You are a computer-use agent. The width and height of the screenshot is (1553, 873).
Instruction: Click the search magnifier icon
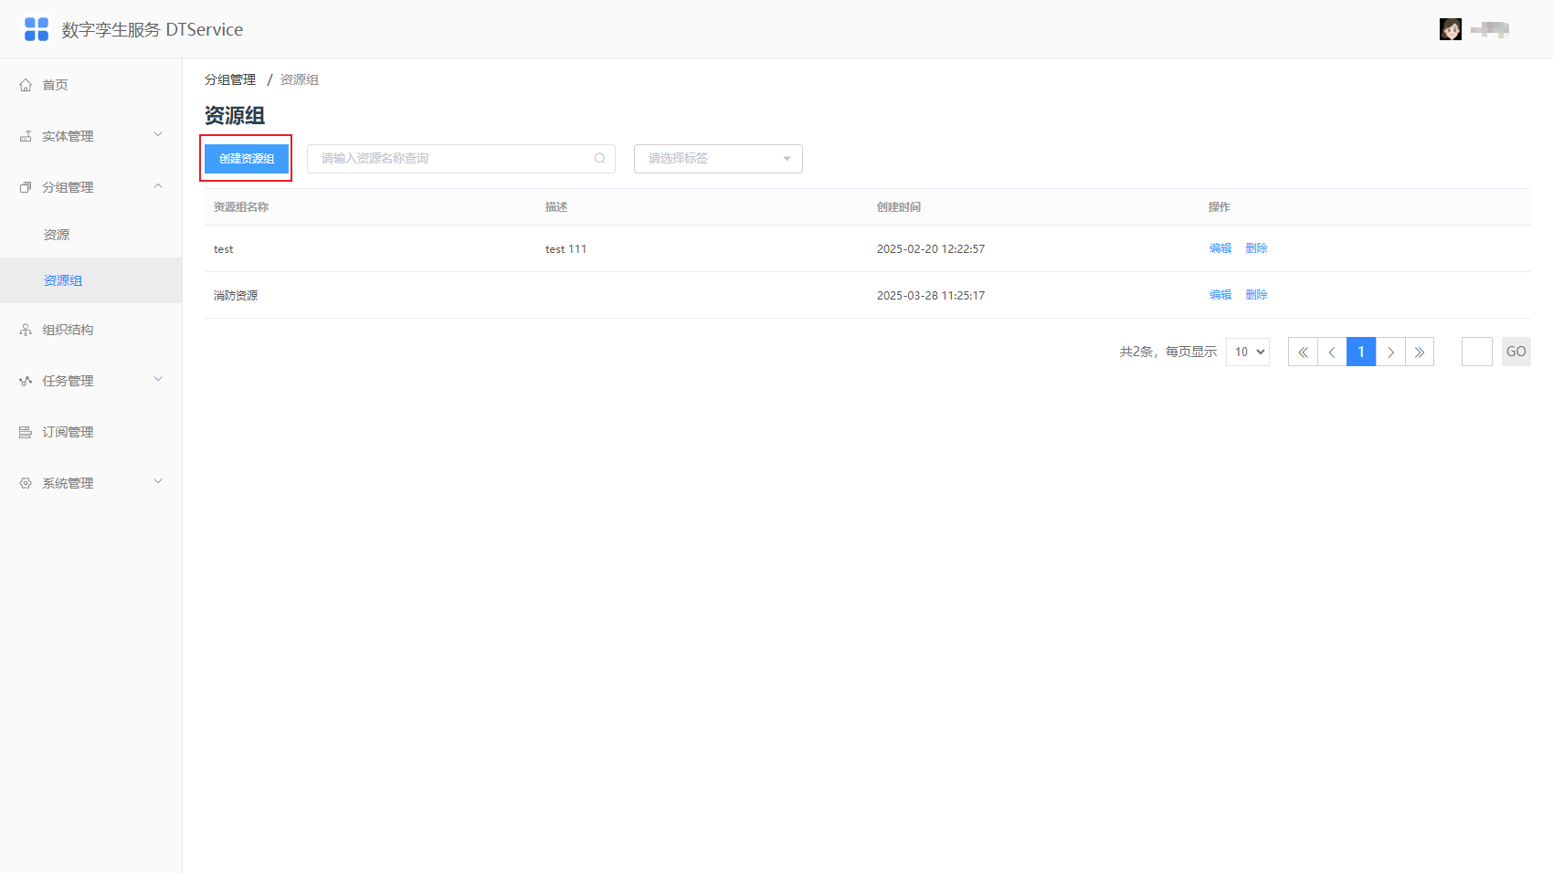[x=600, y=158]
